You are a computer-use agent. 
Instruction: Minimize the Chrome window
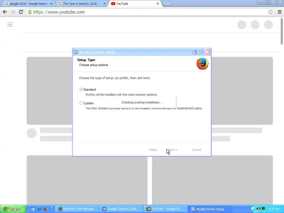pos(261,2)
